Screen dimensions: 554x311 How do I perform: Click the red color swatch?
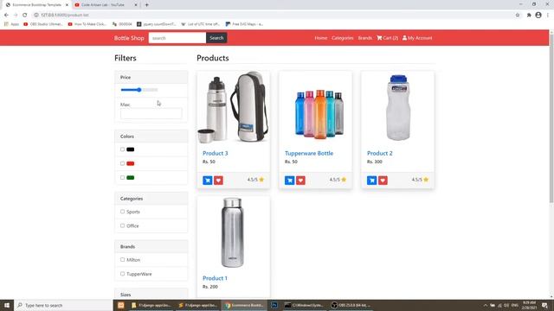[131, 163]
